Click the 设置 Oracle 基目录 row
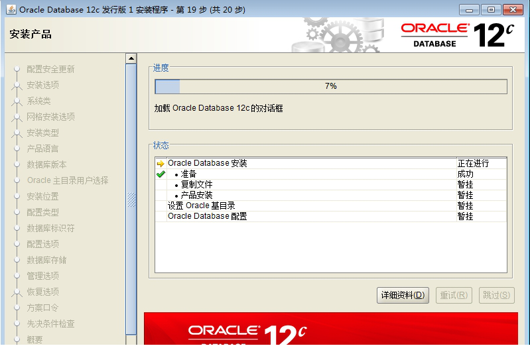 [330, 206]
